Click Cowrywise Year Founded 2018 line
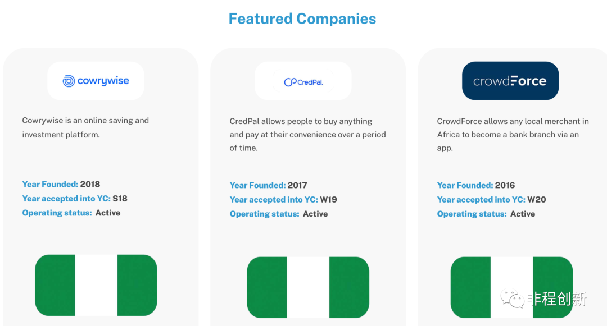The image size is (607, 326). point(61,184)
